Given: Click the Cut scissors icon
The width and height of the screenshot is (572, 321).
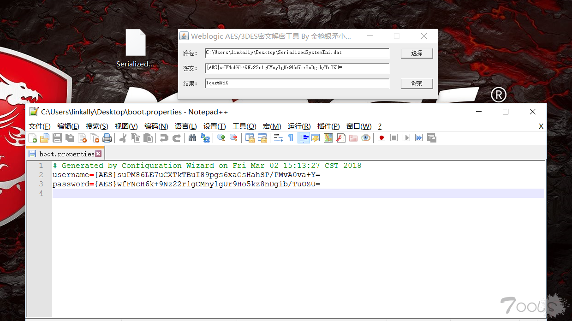Looking at the screenshot, I should 123,138.
